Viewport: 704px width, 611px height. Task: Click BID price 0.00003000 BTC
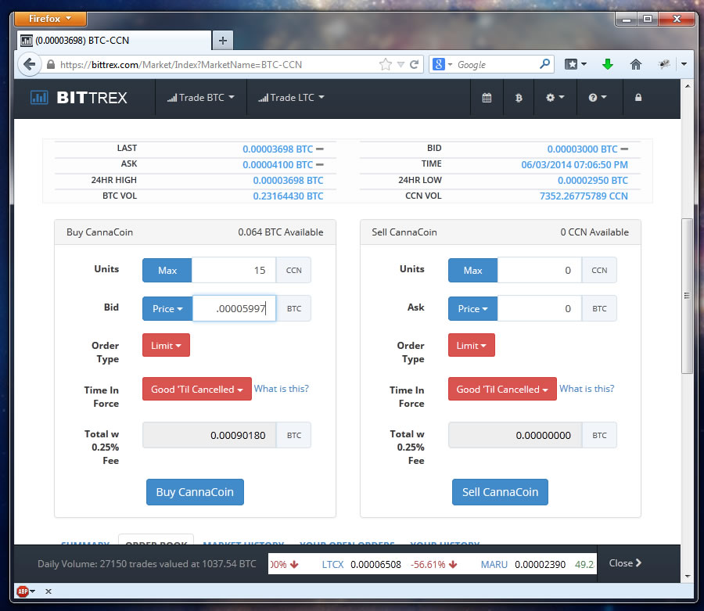pyautogui.click(x=582, y=149)
